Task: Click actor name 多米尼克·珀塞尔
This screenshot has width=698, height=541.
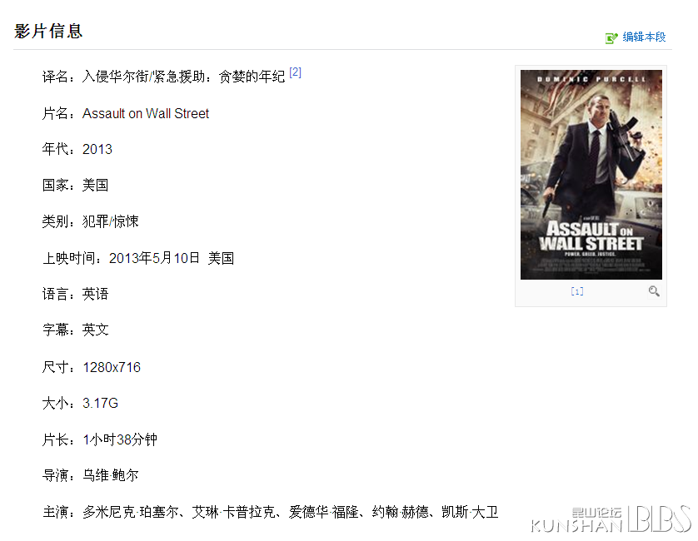Action: pos(130,512)
